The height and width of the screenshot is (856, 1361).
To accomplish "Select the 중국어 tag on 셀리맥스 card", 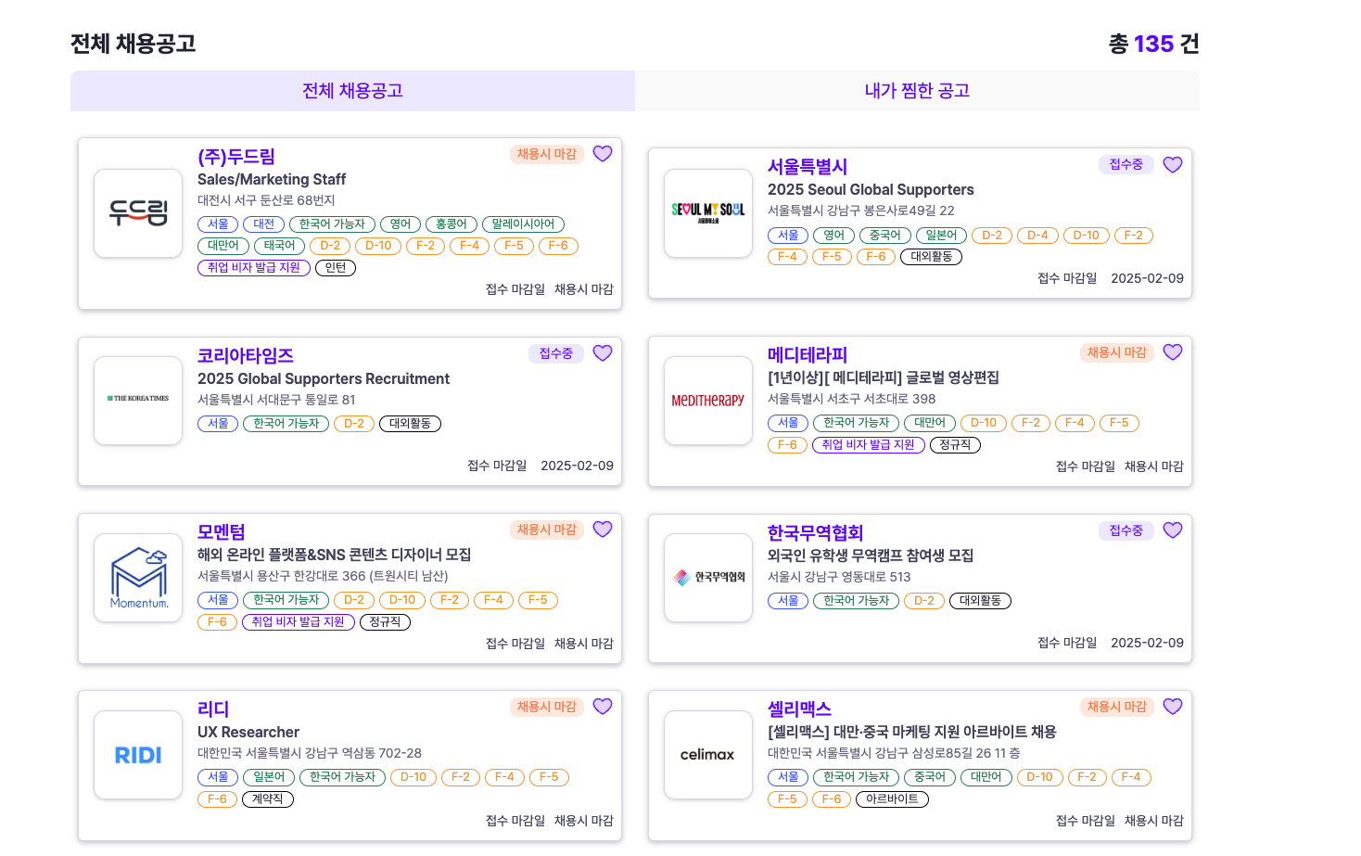I will (930, 777).
